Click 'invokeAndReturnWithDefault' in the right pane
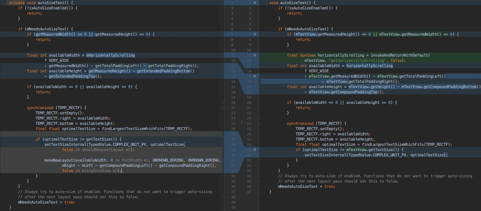 [399, 55]
